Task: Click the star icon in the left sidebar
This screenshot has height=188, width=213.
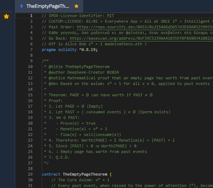Action: (7, 16)
